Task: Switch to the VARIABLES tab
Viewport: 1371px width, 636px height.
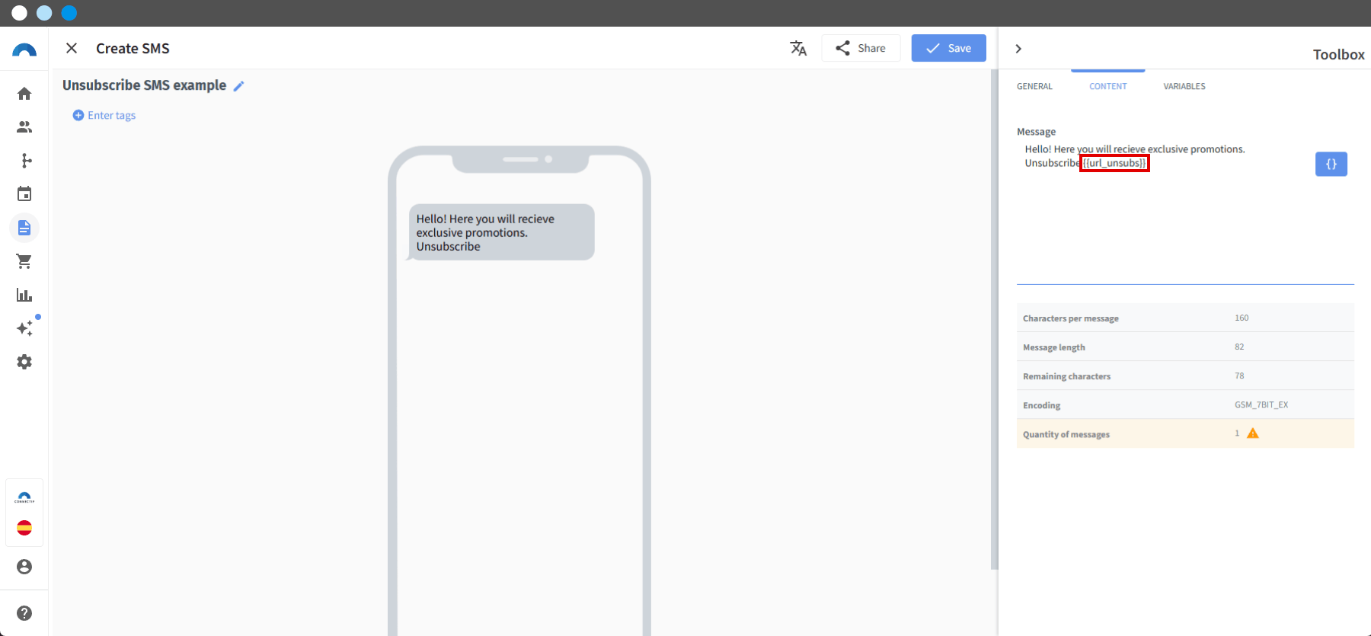Action: 1184,86
